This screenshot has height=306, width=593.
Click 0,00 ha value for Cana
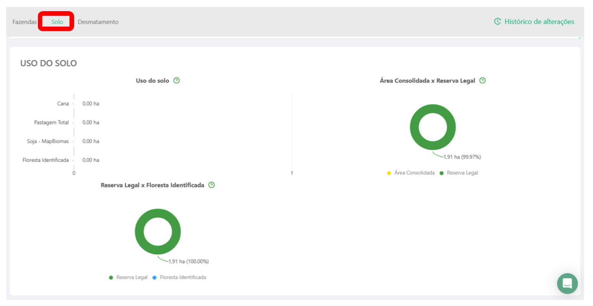click(91, 104)
